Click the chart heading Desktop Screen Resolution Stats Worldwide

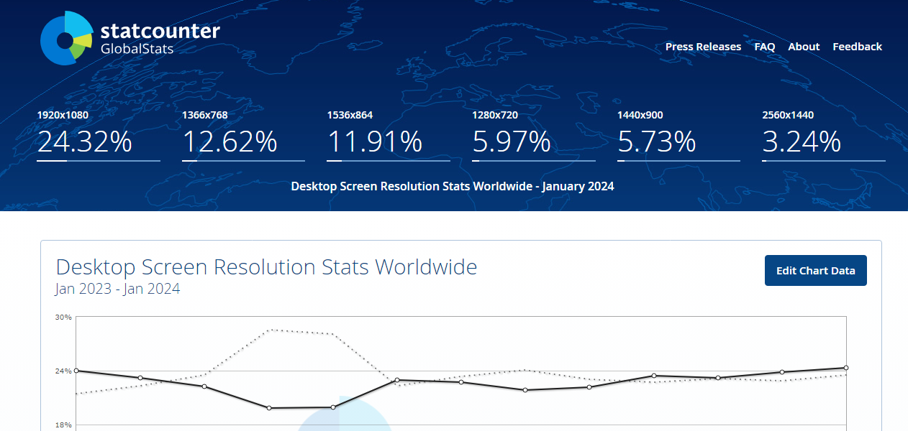266,267
